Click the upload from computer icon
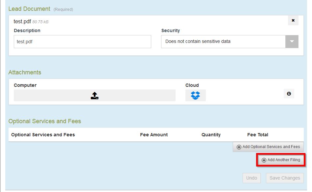This screenshot has width=312, height=192. tap(95, 95)
